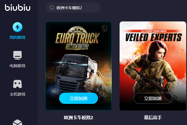Click the cube icon at sidebar bottom
Screen dimensions: 187x125
[x=17, y=122]
